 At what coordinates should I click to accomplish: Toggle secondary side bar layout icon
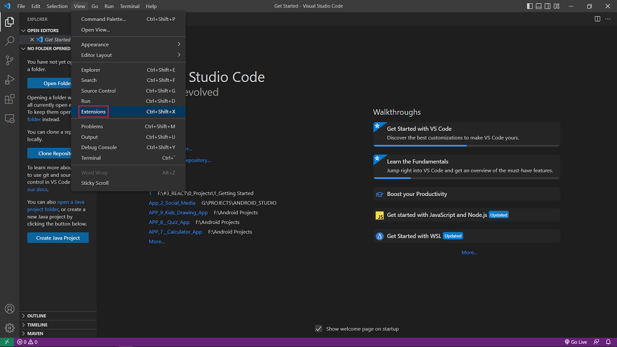547,6
